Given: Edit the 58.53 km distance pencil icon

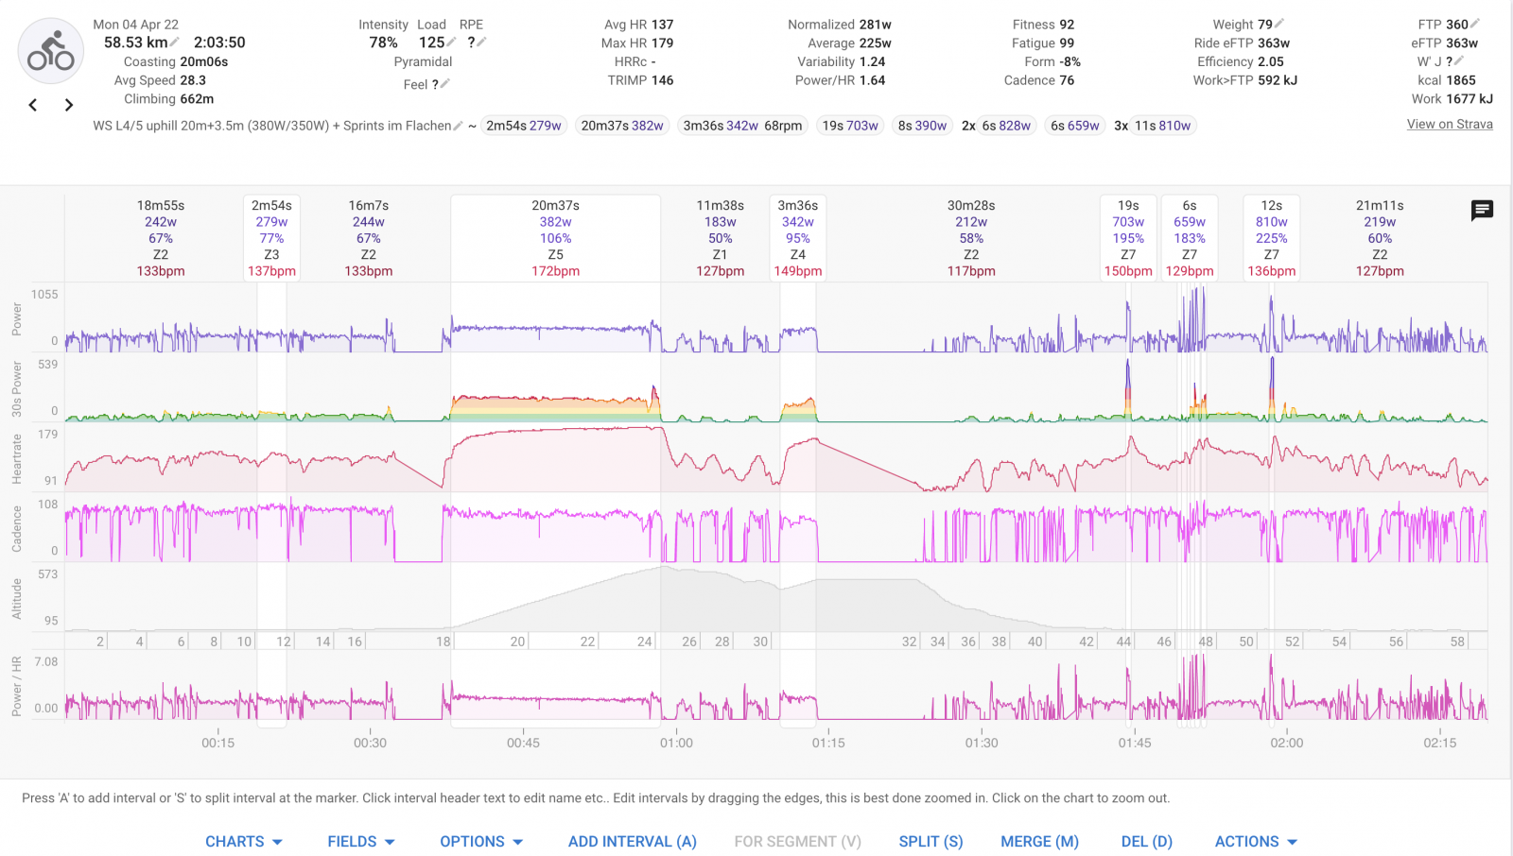Looking at the screenshot, I should click(x=175, y=43).
